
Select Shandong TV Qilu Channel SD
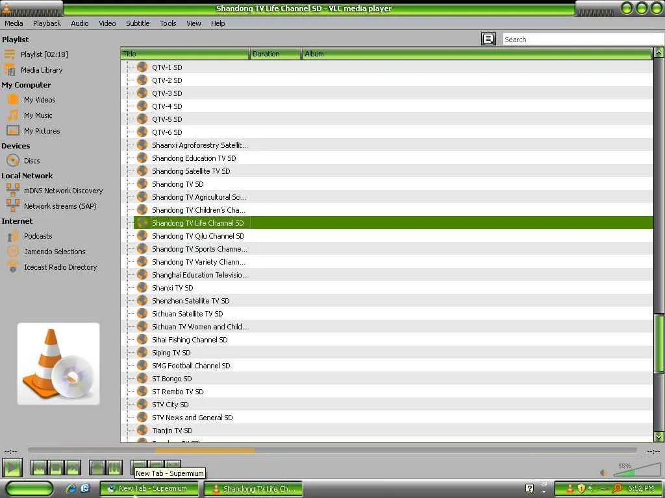pyautogui.click(x=198, y=236)
